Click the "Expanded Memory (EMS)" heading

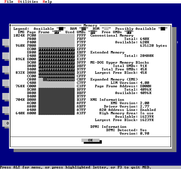(114, 79)
